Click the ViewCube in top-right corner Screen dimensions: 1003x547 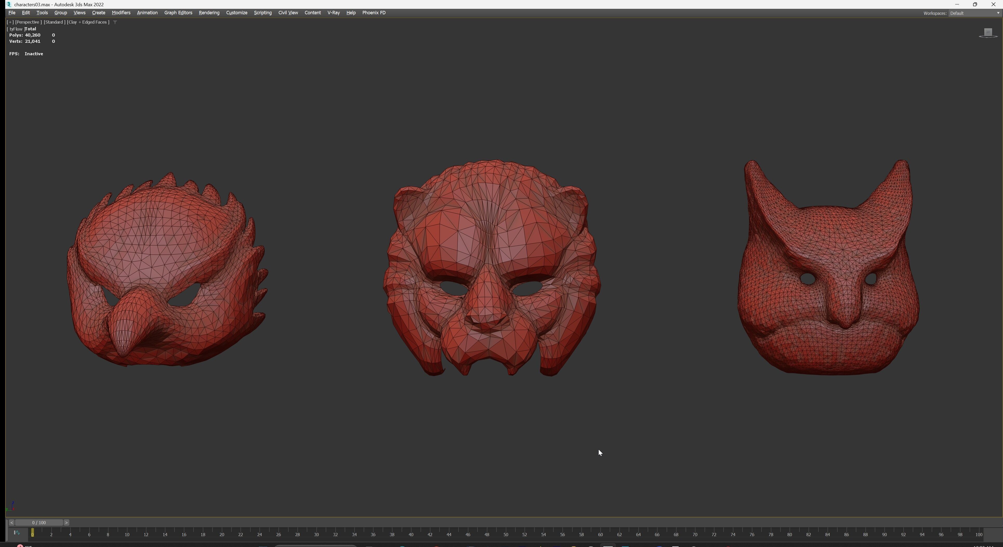(988, 33)
